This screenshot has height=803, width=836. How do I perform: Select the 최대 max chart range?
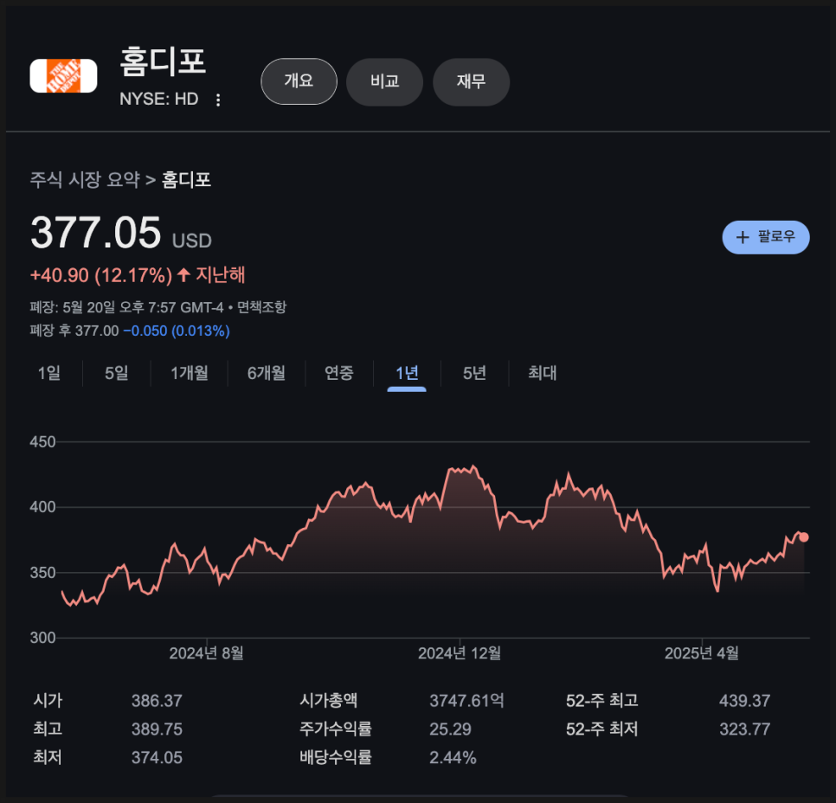click(x=543, y=373)
